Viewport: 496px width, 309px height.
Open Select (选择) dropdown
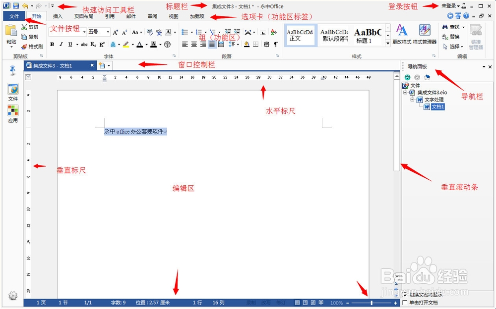[454, 47]
